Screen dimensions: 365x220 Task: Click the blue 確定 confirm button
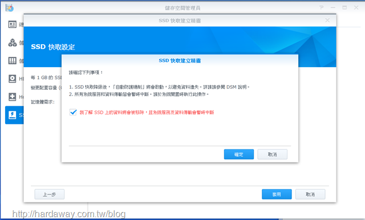click(x=239, y=154)
